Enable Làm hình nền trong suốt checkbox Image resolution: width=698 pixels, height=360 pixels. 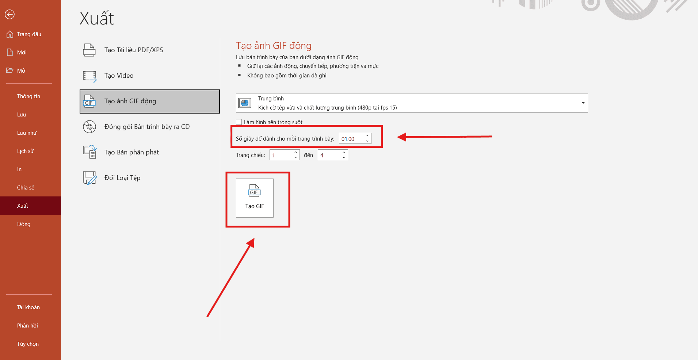coord(239,122)
